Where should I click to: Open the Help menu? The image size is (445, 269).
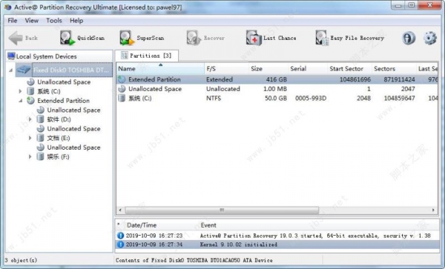[x=76, y=21]
